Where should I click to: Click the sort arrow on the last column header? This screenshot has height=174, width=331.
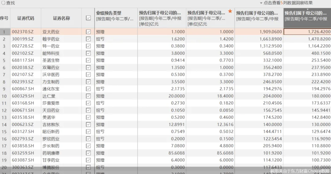(307, 9)
